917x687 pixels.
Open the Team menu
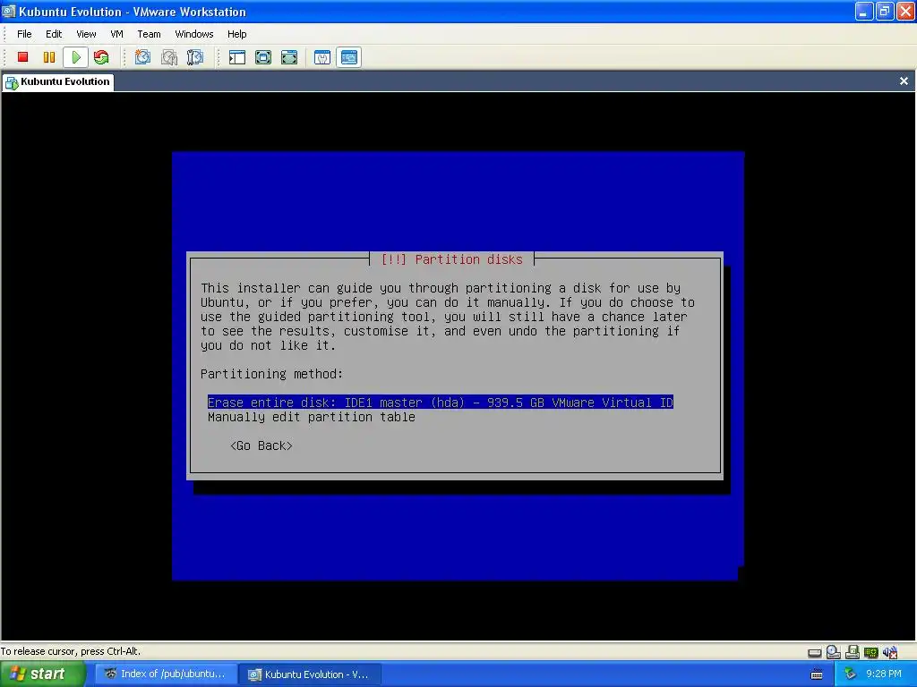pos(149,34)
